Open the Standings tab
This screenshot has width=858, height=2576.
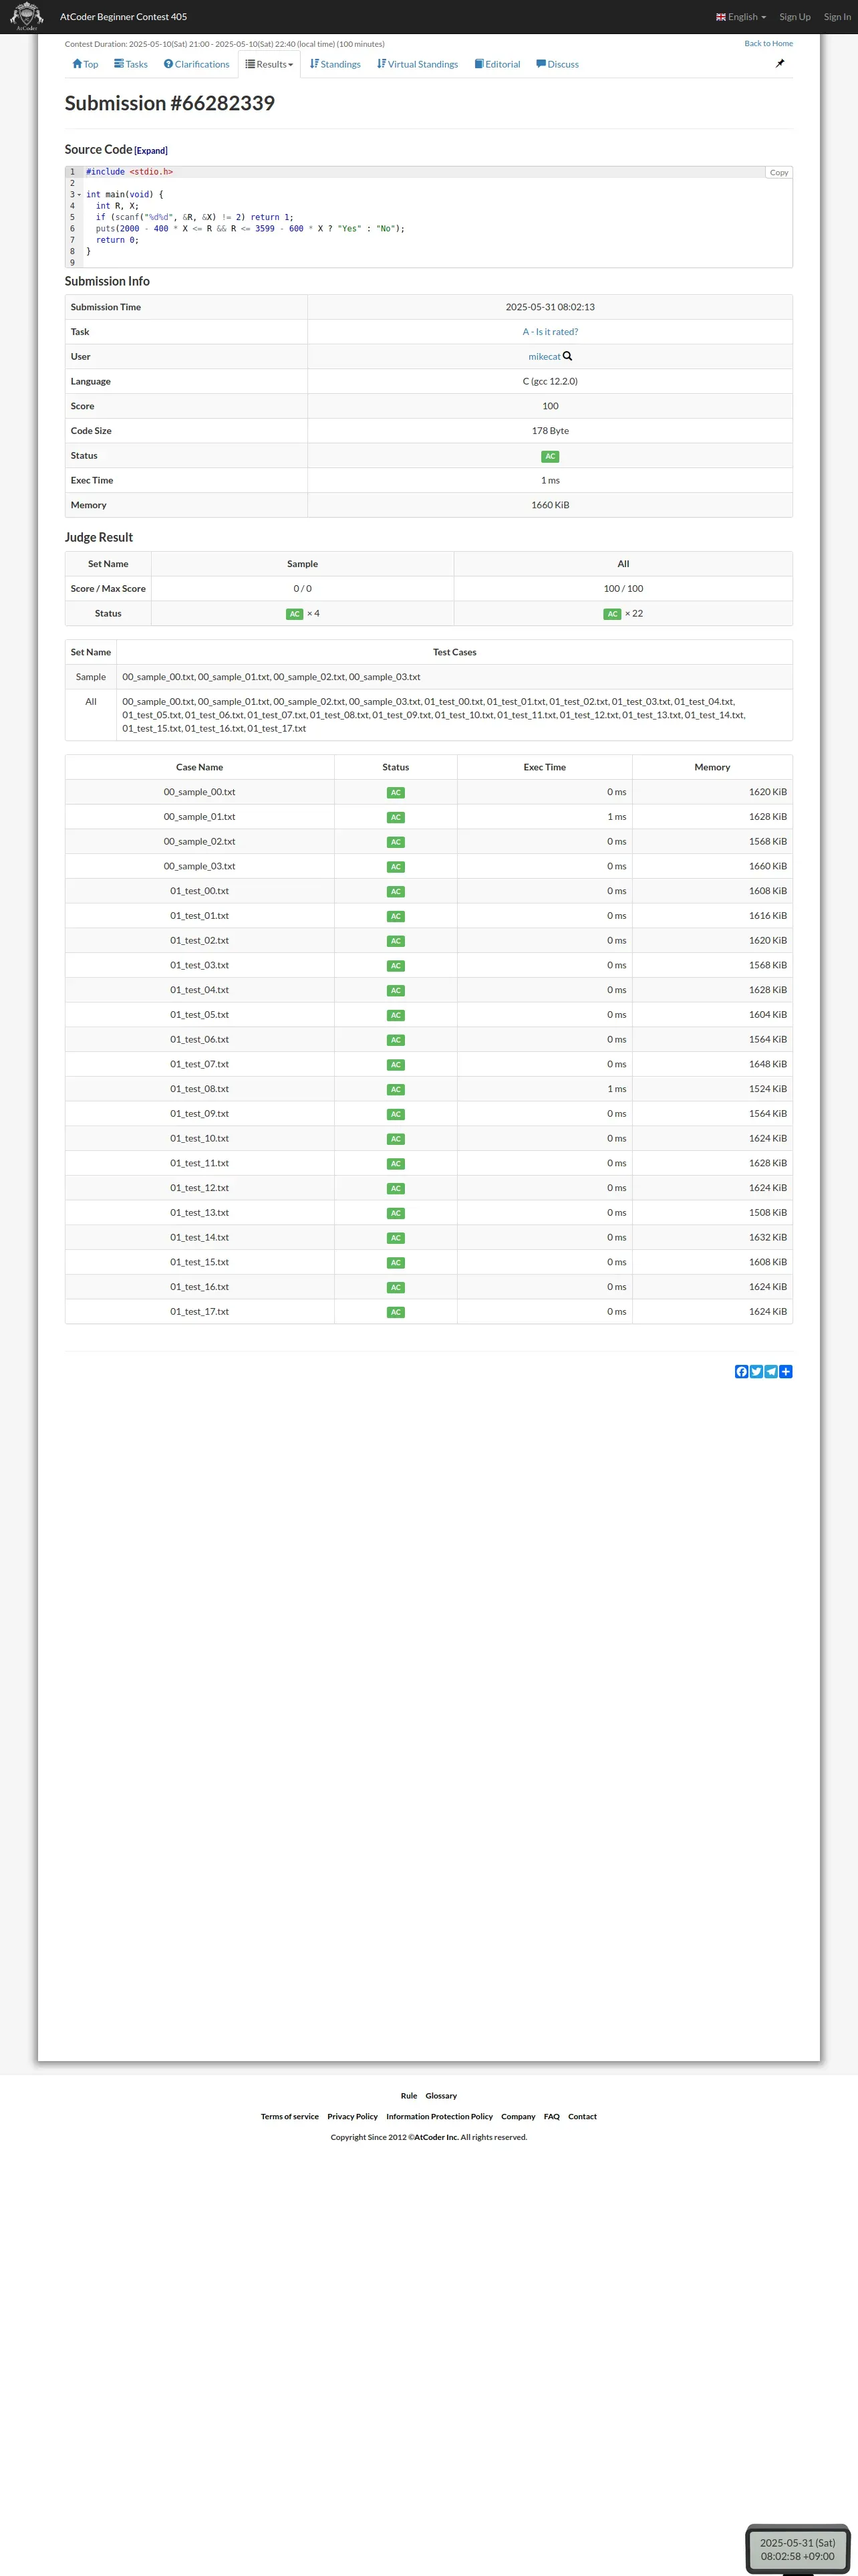coord(335,64)
